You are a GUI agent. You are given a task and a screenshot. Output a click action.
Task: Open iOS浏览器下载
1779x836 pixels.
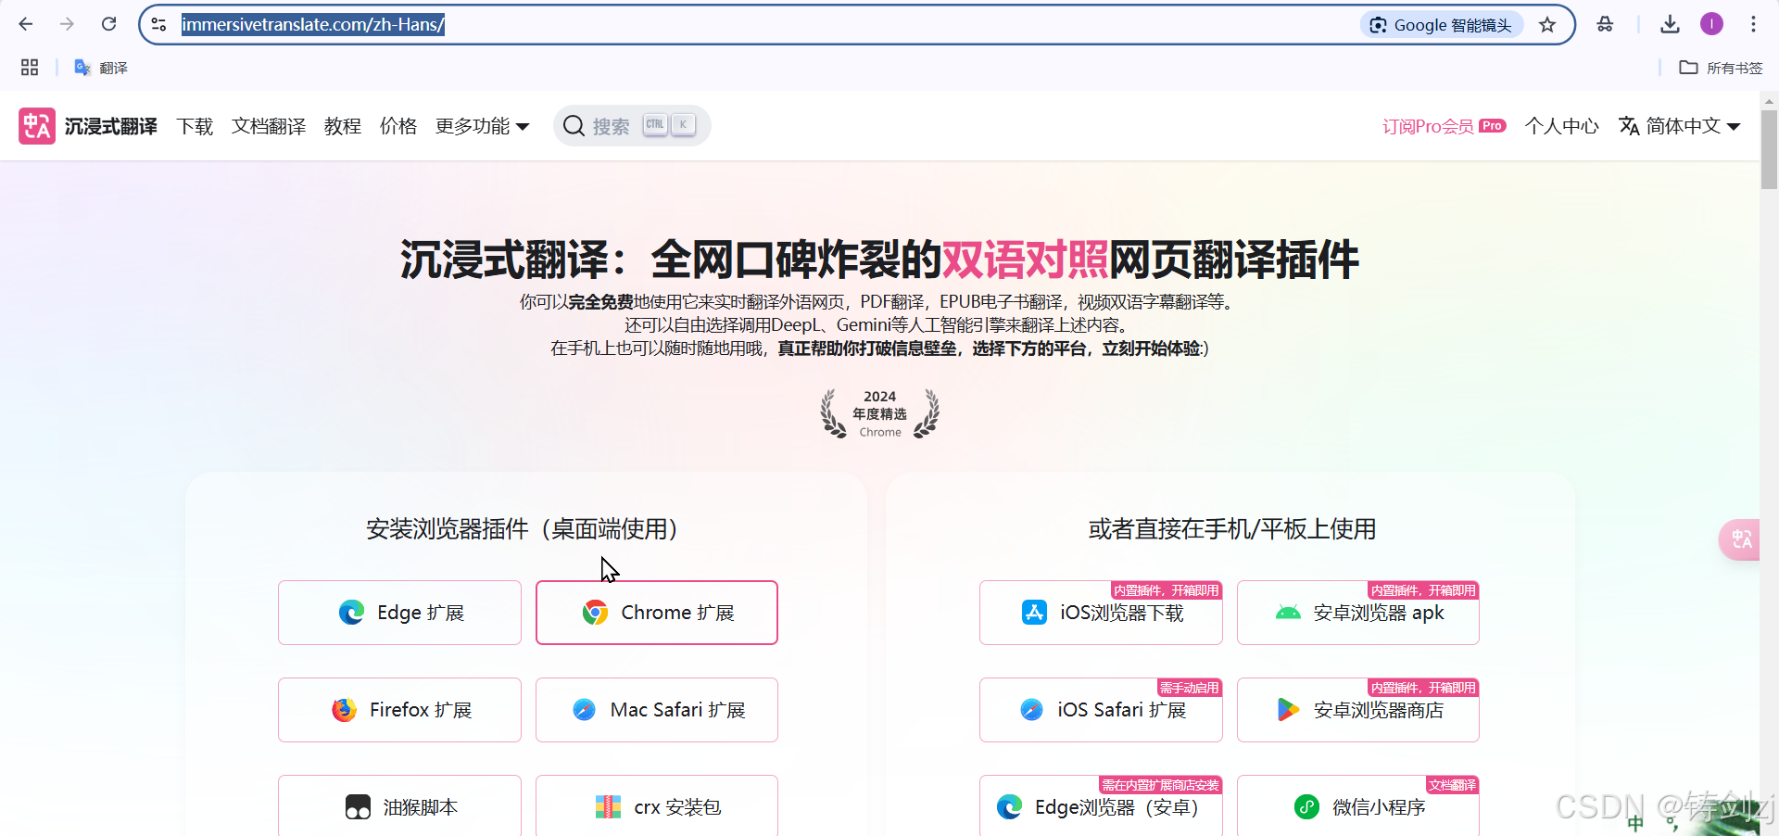click(1101, 613)
